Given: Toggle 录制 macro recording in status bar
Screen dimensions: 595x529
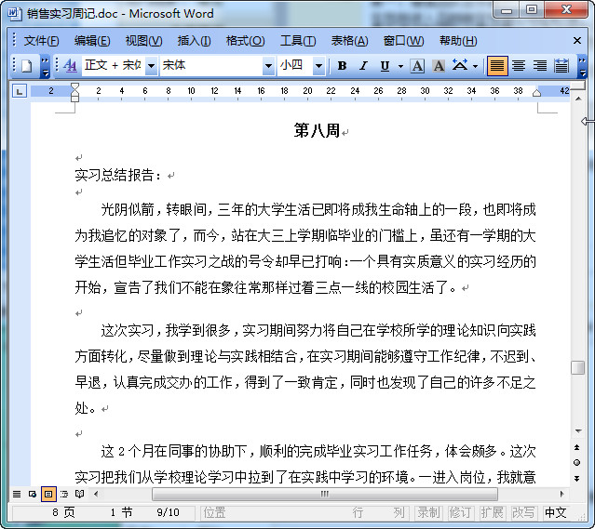Looking at the screenshot, I should pyautogui.click(x=429, y=512).
